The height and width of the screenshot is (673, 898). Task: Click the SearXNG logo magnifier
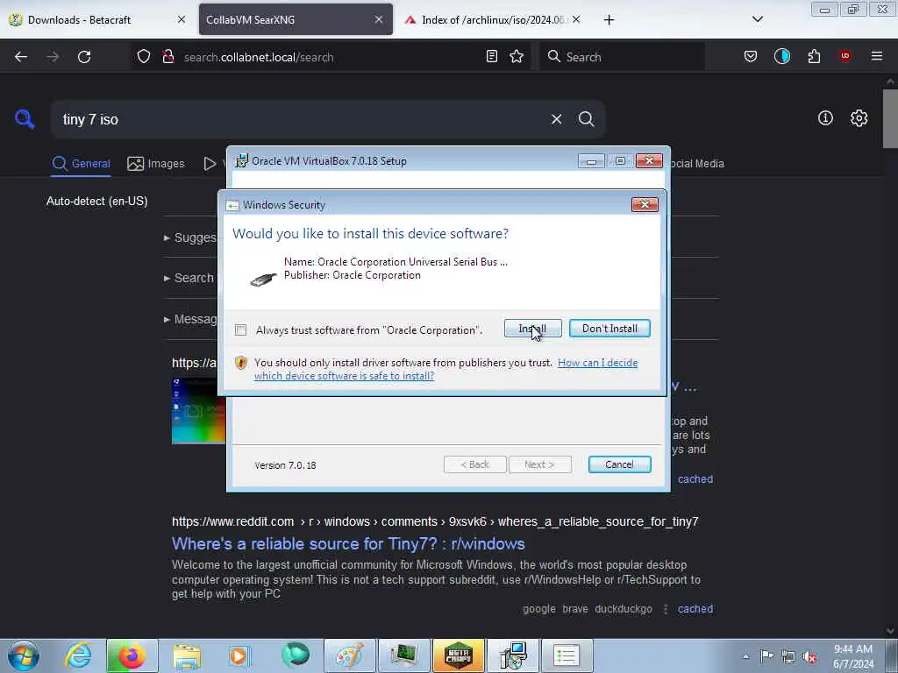point(25,119)
